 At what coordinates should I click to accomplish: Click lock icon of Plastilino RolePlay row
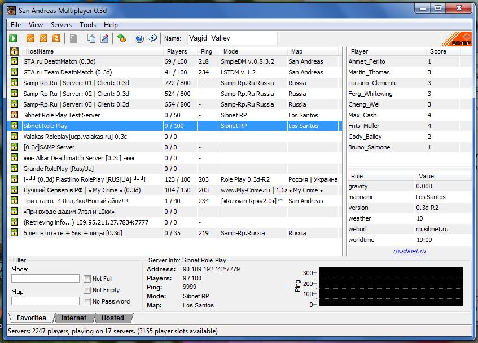click(14, 179)
